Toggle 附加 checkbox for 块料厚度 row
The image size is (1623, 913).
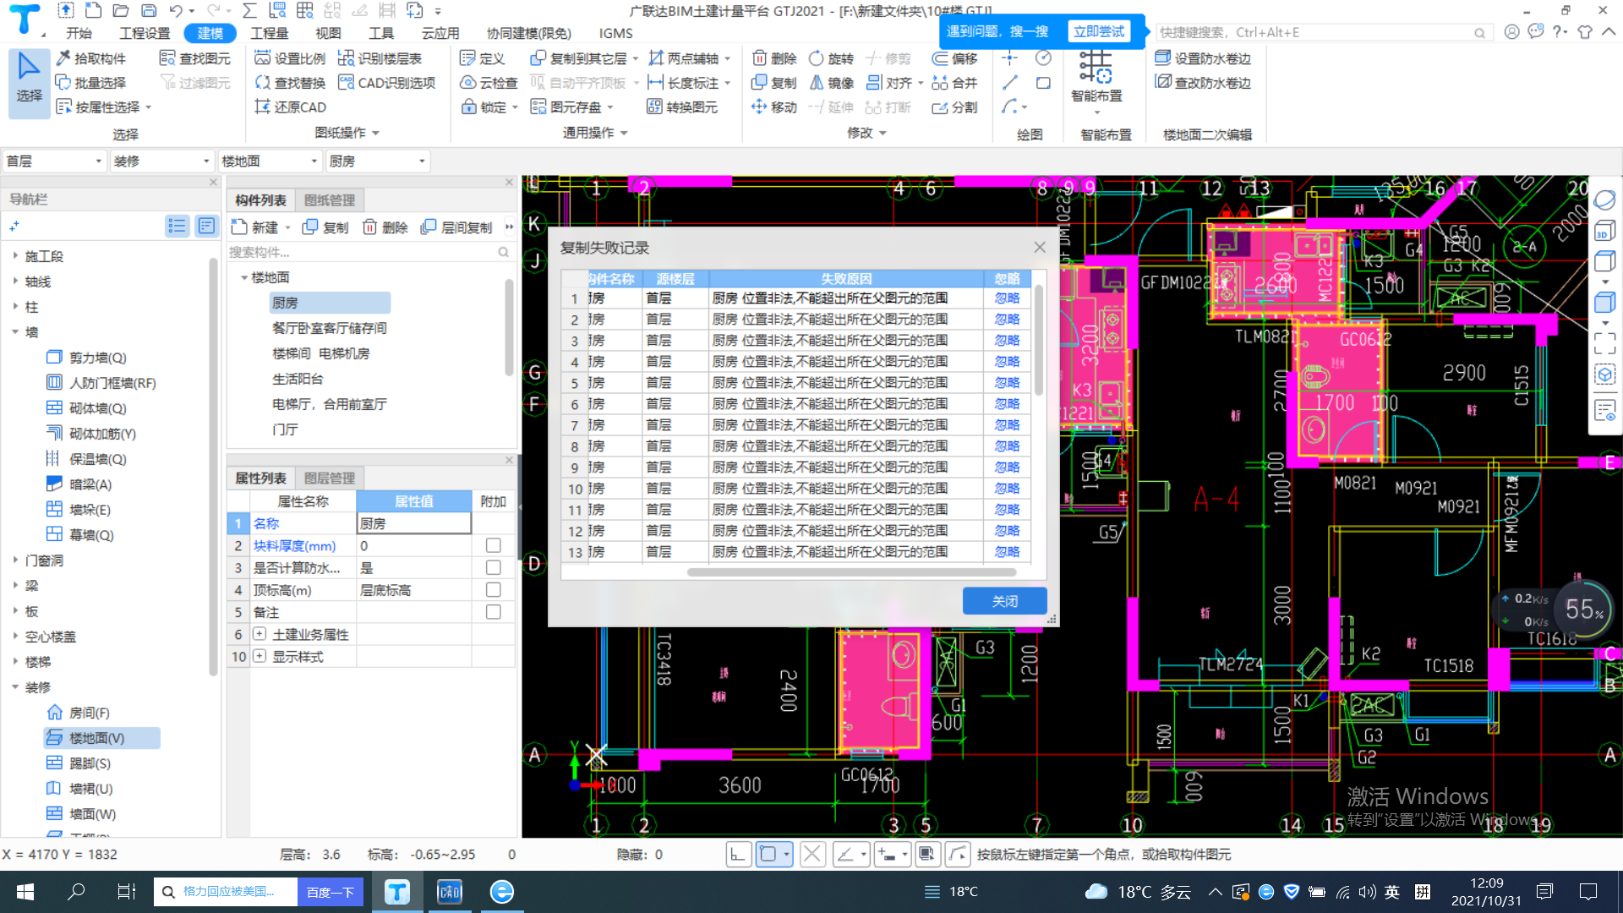pyautogui.click(x=494, y=546)
